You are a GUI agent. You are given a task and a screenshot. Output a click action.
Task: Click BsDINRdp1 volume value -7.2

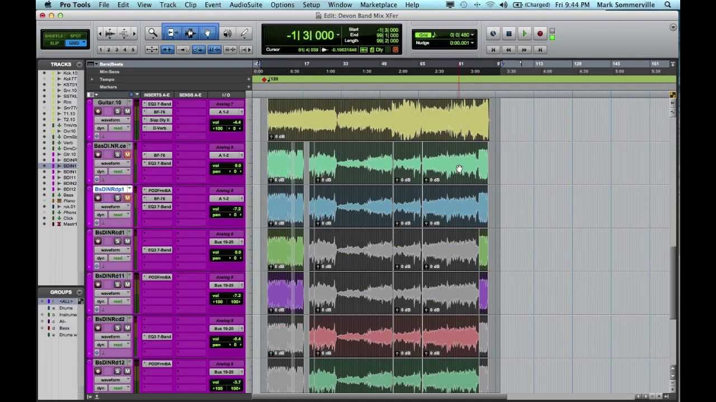point(236,209)
